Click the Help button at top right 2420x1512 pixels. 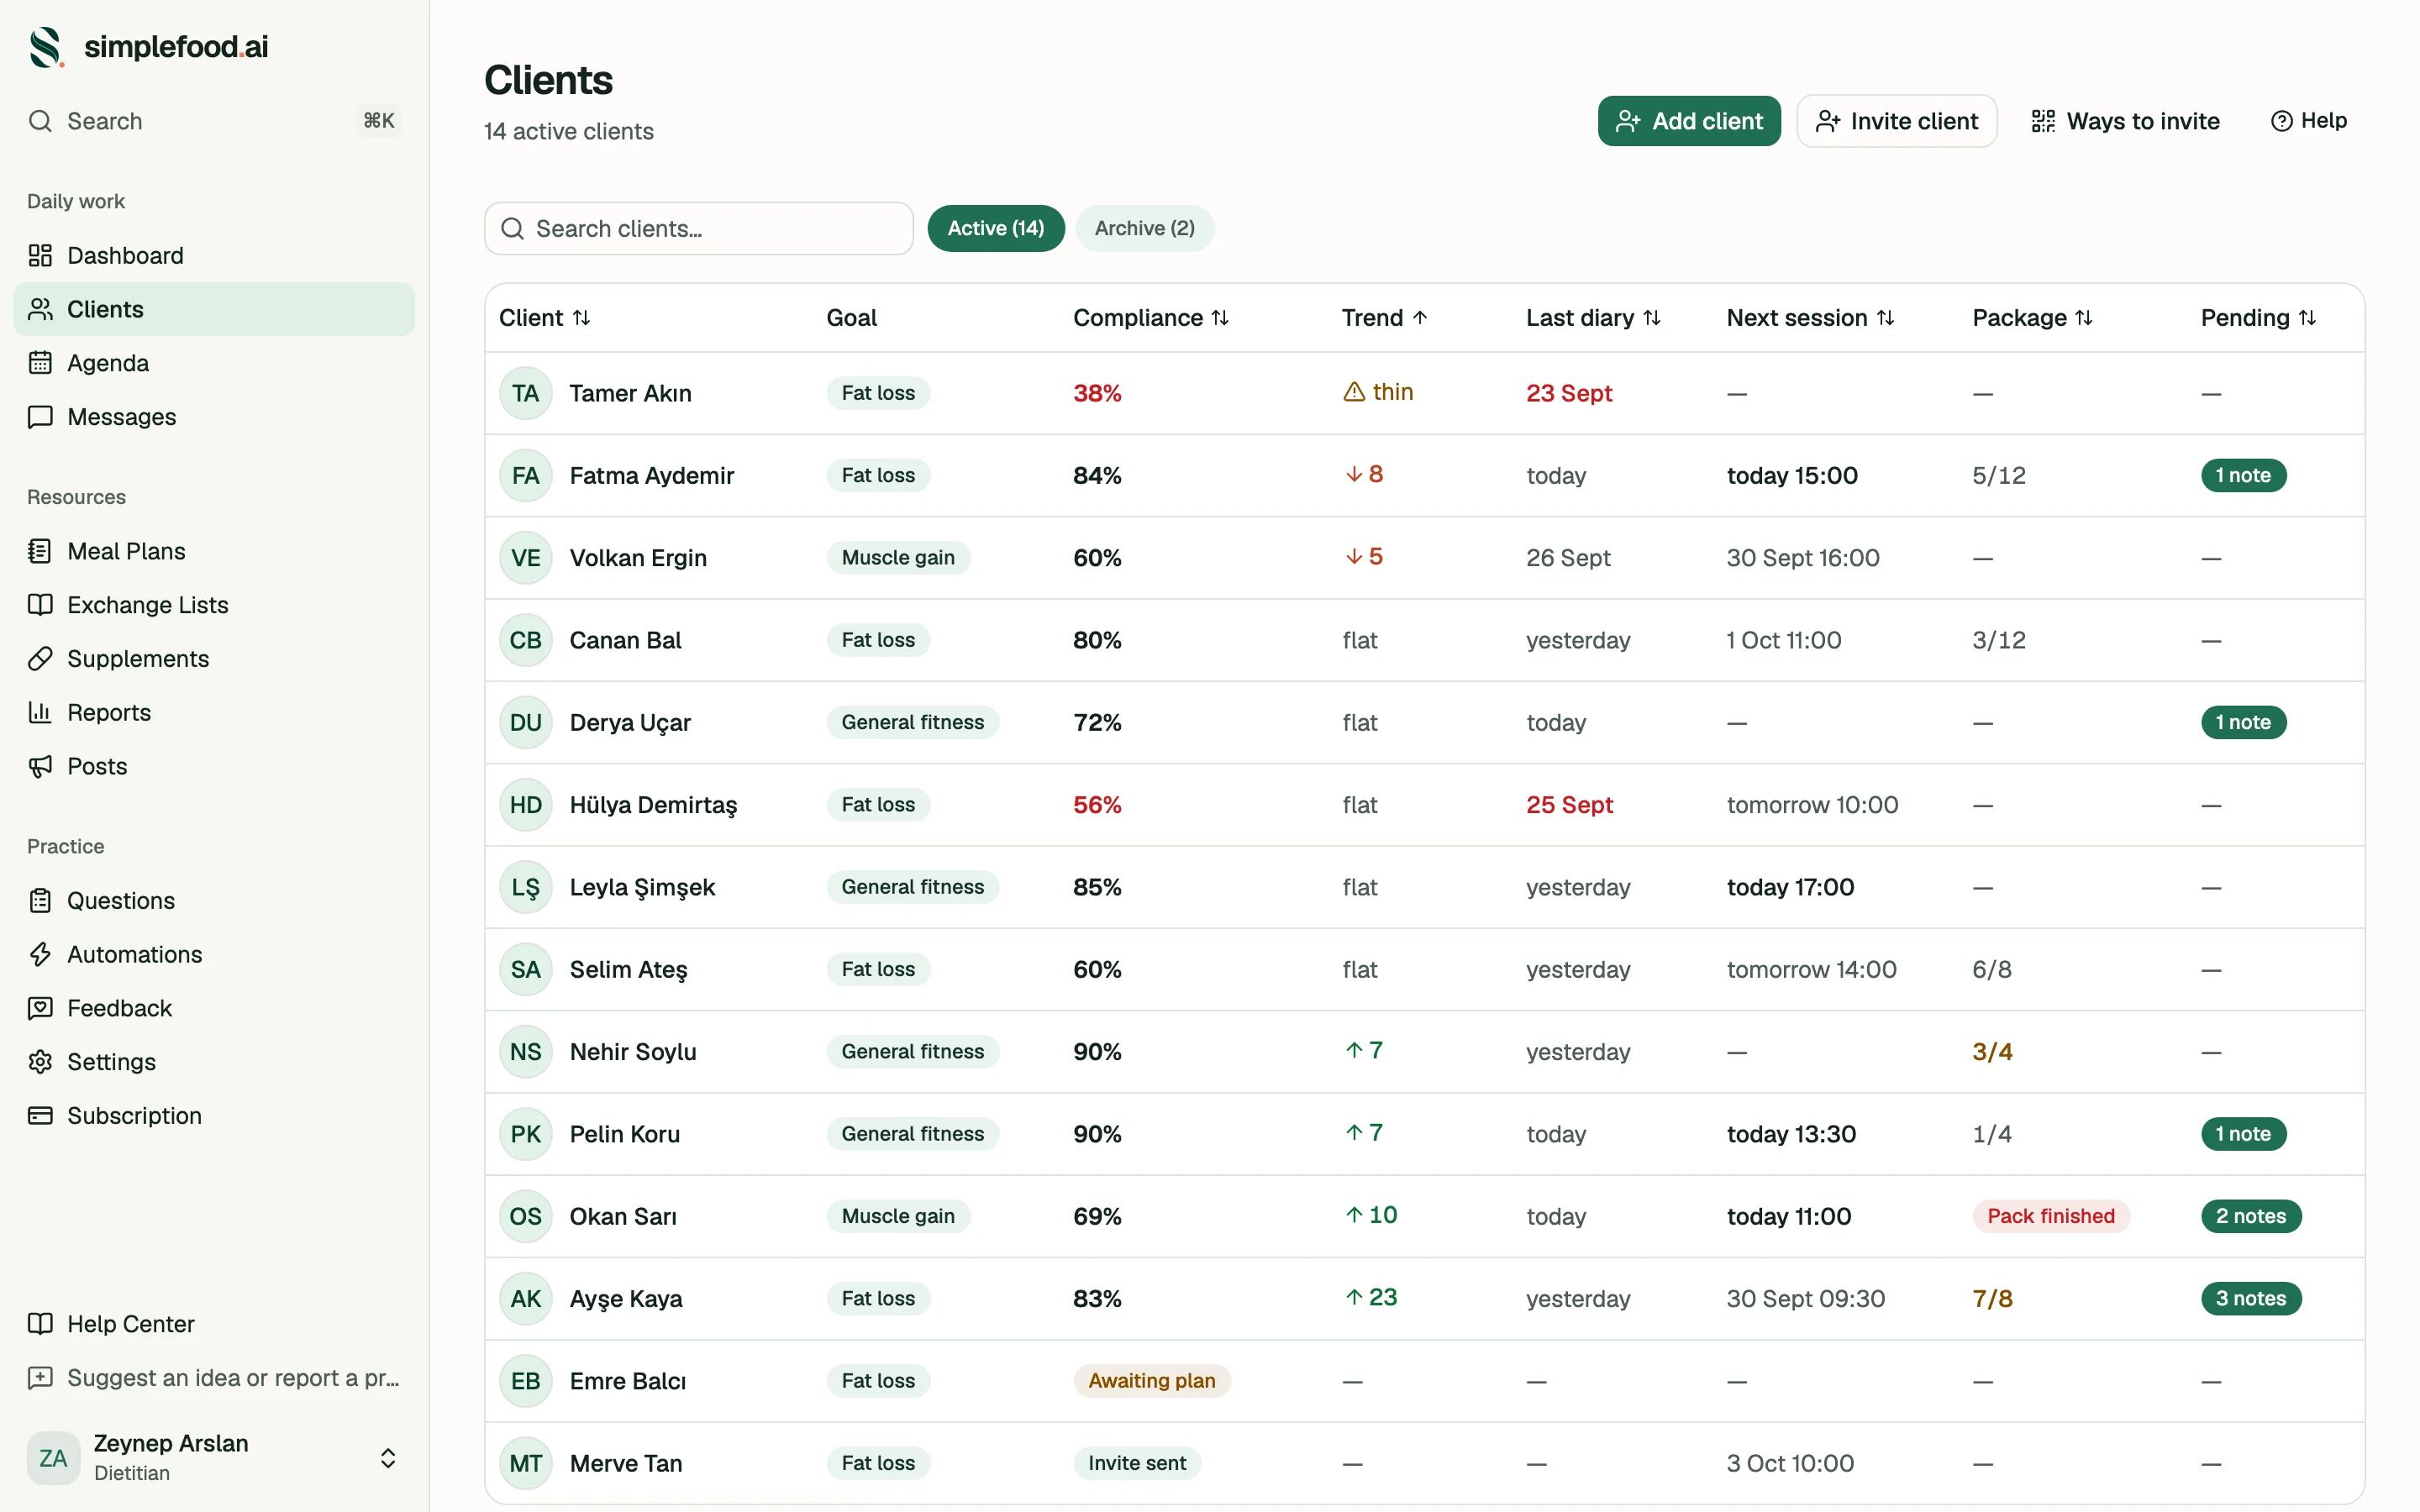pyautogui.click(x=2309, y=121)
